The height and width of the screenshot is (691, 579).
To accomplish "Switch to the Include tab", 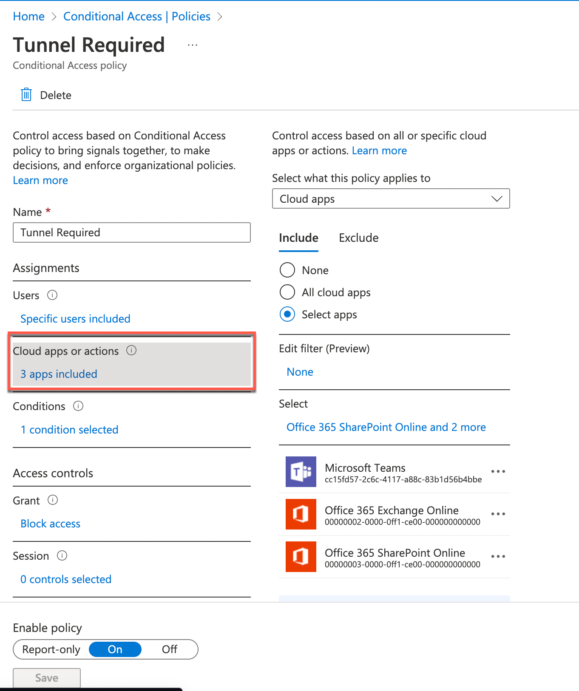I will point(299,238).
